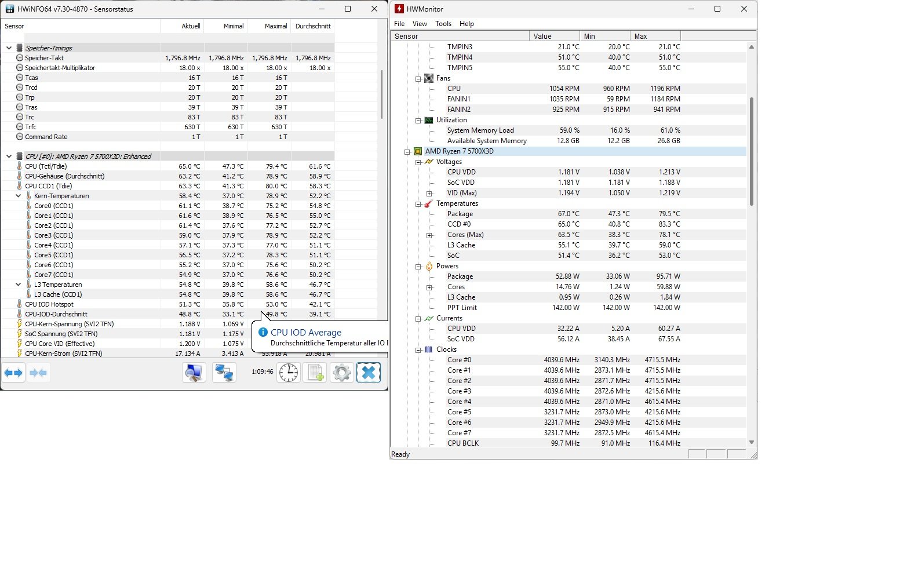The image size is (922, 572).
Task: Select FANIN1 row in HWMonitor
Action: tap(568, 99)
